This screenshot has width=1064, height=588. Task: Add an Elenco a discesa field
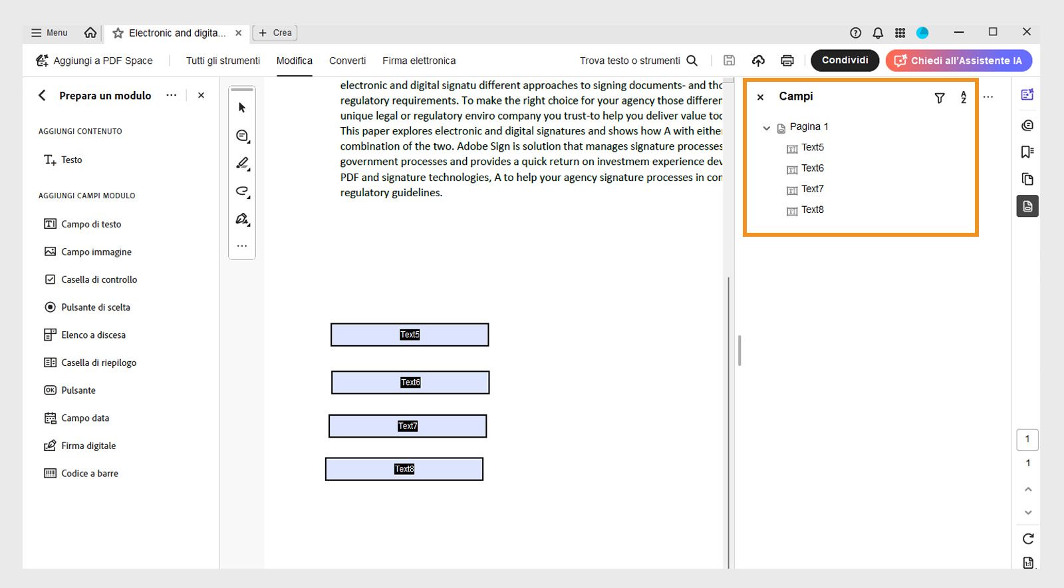(x=84, y=335)
